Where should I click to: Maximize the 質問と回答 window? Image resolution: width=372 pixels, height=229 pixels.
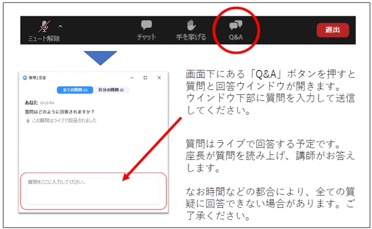(x=145, y=78)
